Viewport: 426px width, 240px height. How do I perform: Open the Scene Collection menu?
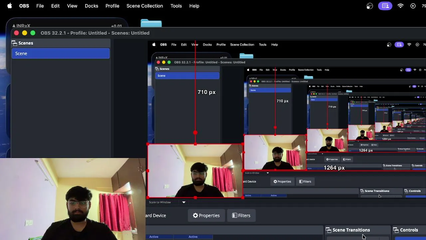145,6
